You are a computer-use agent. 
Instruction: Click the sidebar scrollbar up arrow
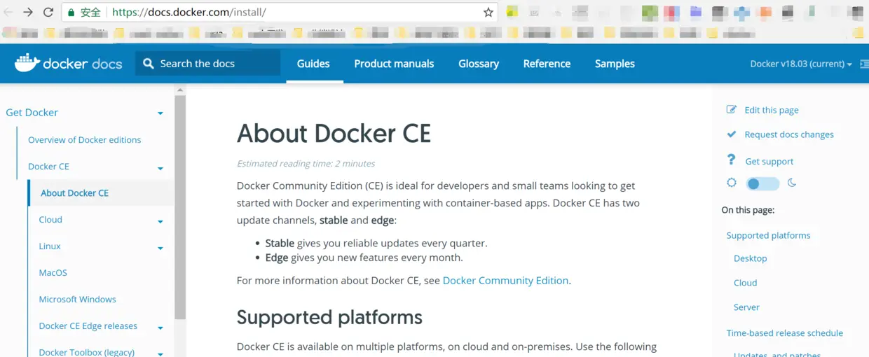[x=180, y=90]
